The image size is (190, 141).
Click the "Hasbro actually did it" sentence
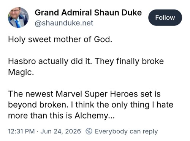(50, 61)
